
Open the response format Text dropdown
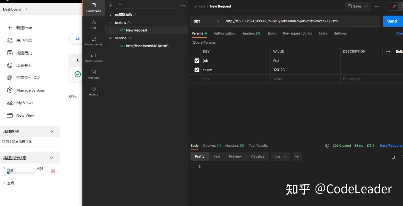(x=280, y=156)
